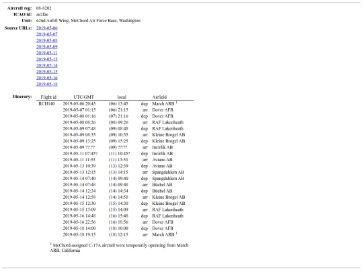Select UTC time 2019-05-15 13:09
Image resolution: width=363 pixels, height=272 pixels.
coord(79,210)
